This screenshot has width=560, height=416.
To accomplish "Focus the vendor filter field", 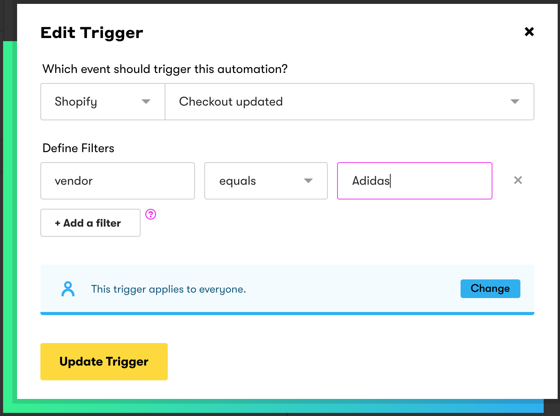I will click(x=118, y=181).
